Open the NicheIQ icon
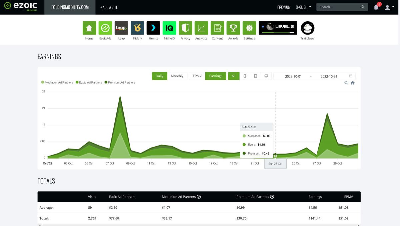 169,28
